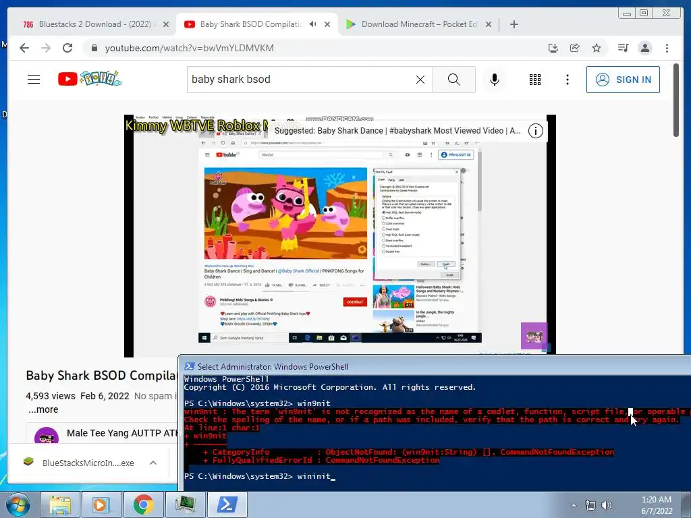Bookmark this page with the star icon
Screen dimensions: 691x518
[597, 48]
